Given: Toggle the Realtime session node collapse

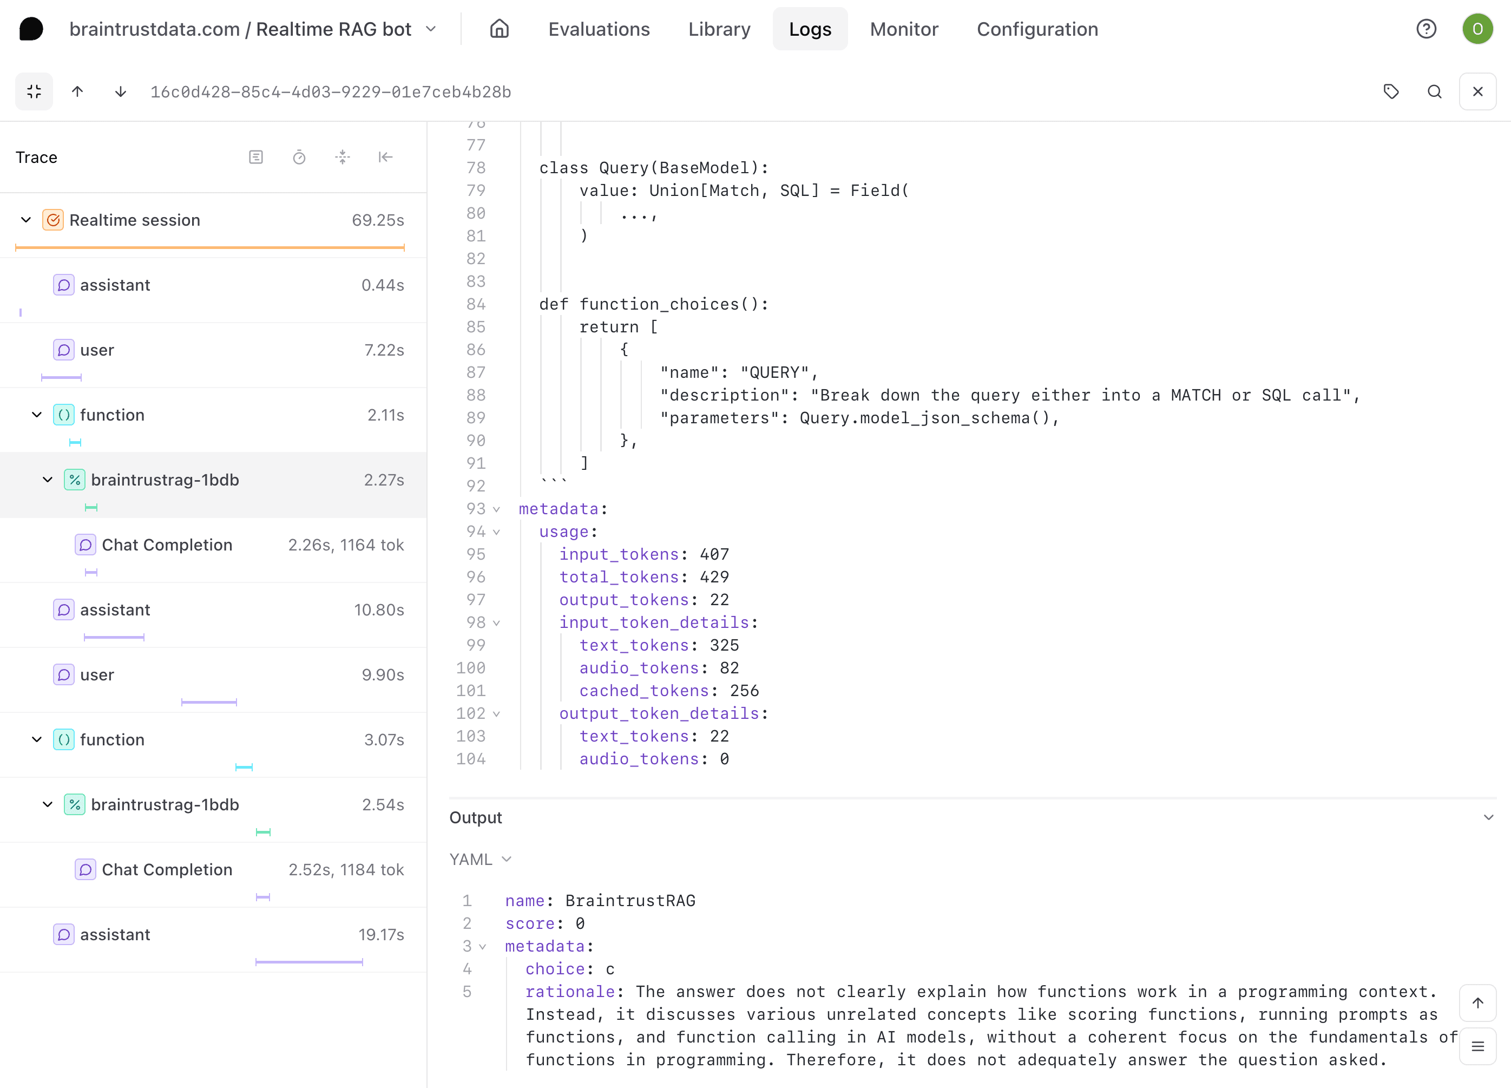Looking at the screenshot, I should [26, 219].
